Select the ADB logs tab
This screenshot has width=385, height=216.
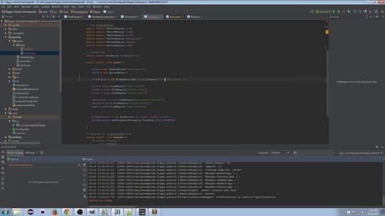pos(30,152)
